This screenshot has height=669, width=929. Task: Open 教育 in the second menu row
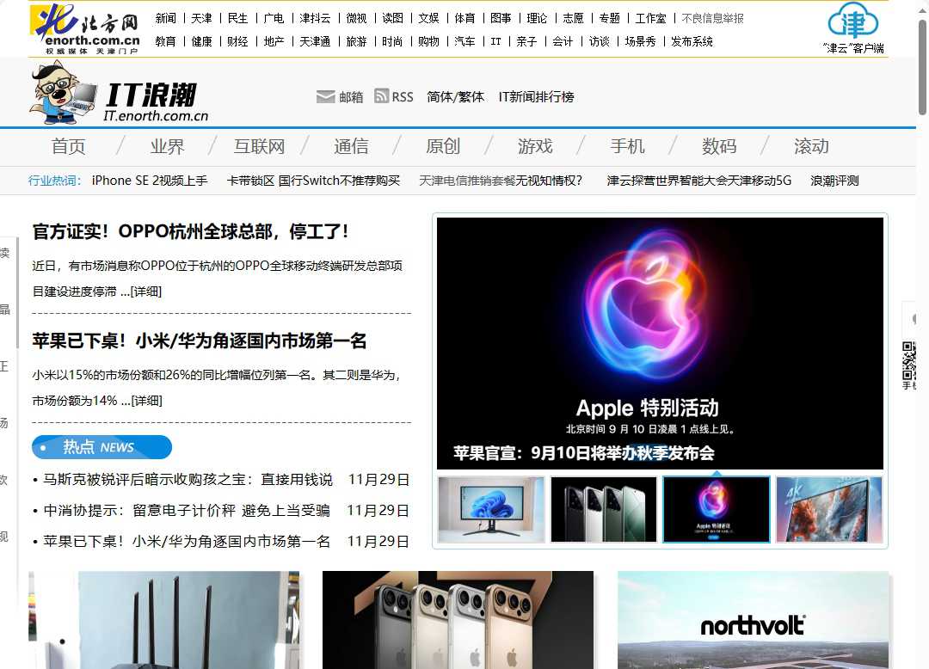(165, 41)
